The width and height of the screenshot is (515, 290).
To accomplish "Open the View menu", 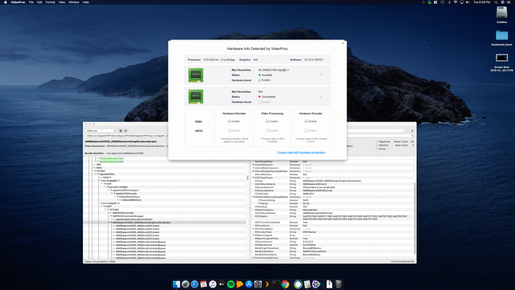I will (x=62, y=2).
